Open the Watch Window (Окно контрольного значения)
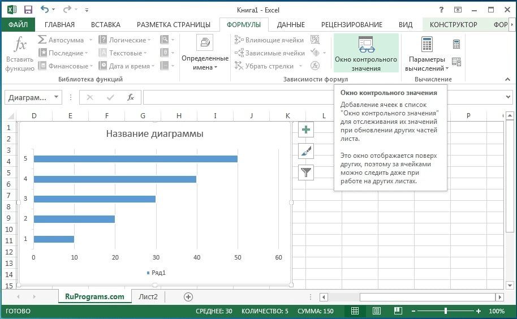Screen dimensions: 517x319 (x=366, y=53)
